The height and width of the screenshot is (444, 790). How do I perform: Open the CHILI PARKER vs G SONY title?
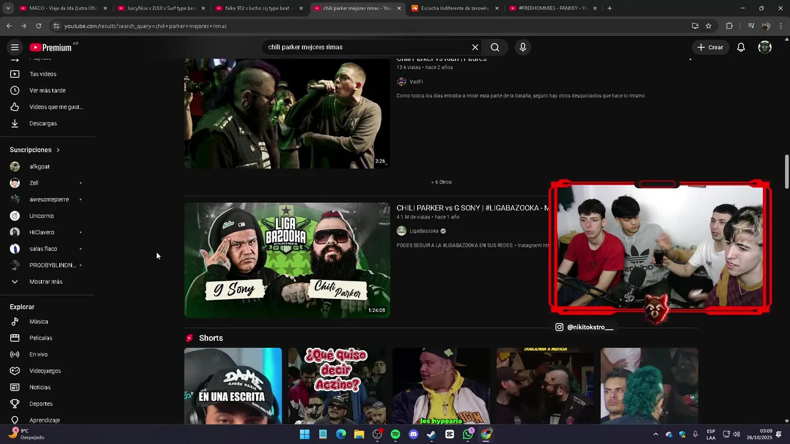click(473, 208)
